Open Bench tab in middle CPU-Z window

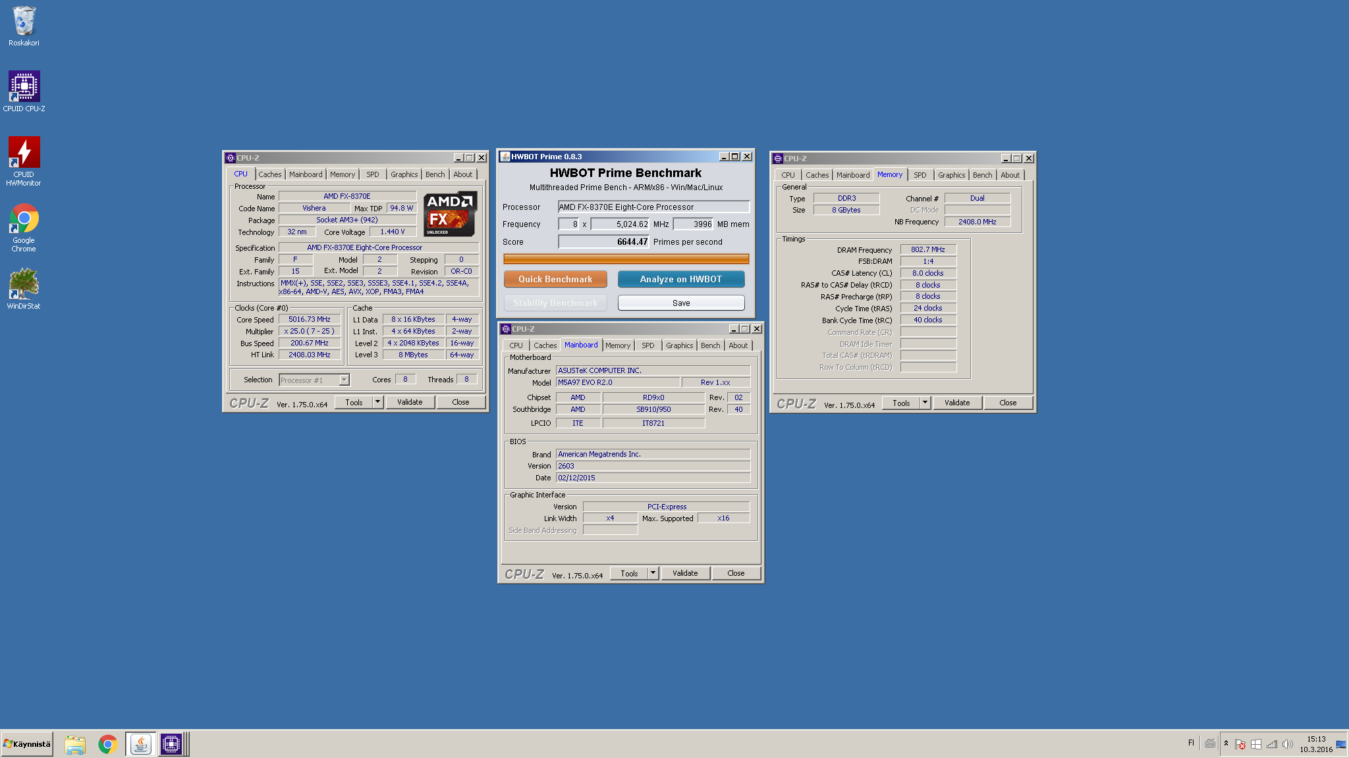(711, 345)
